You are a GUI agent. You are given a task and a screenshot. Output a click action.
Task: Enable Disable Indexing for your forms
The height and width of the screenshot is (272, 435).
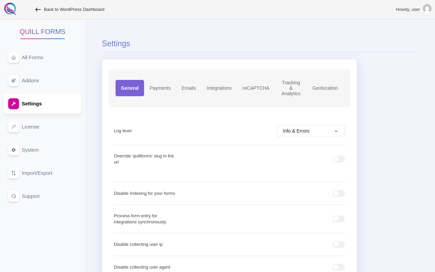(x=338, y=193)
